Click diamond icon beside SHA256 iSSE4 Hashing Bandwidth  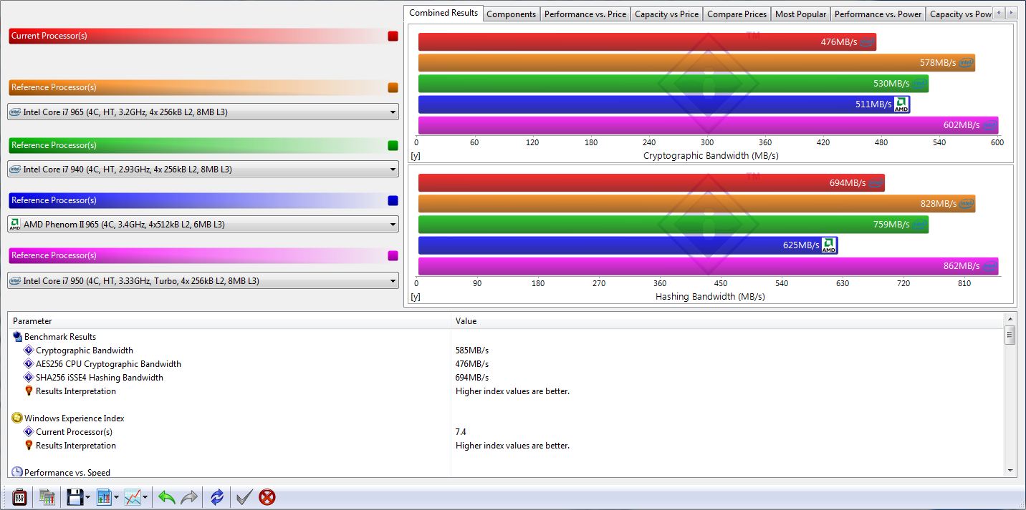pos(29,378)
